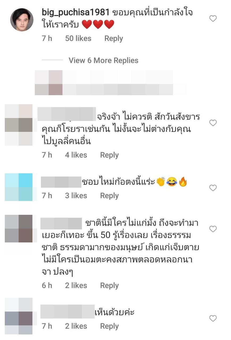Image resolution: width=231 pixels, height=340 pixels.
Task: Like the last comment with 2 likes from 7 h ago
Action: point(213,318)
